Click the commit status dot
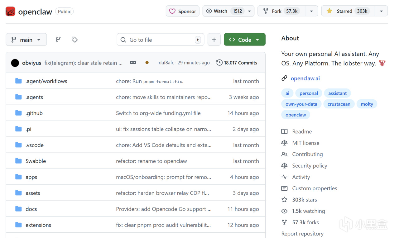Viewport: 399px width, 238px height. (x=147, y=63)
